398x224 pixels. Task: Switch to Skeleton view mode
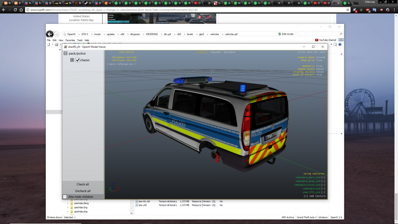coord(229,52)
